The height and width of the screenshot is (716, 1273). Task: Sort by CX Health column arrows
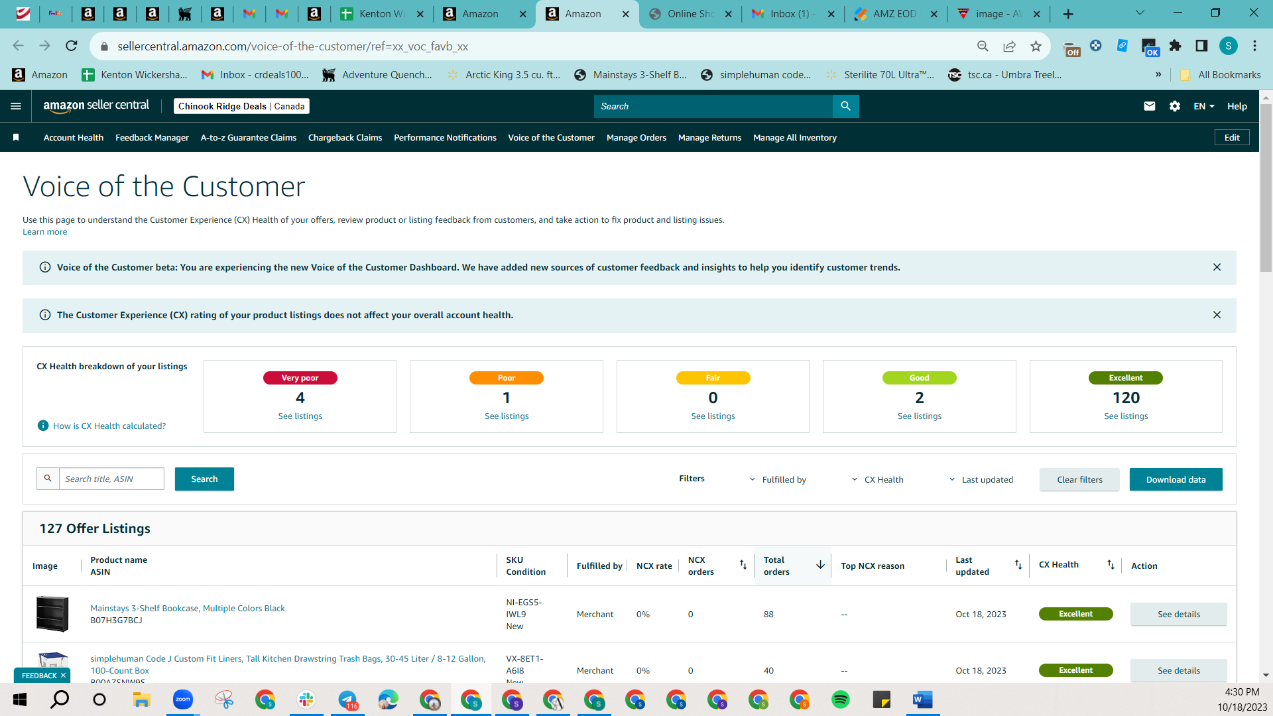(x=1111, y=565)
